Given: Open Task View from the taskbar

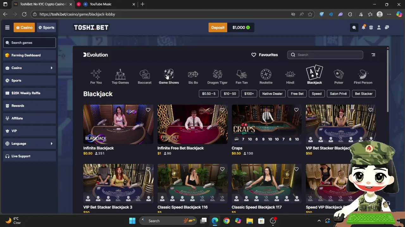Looking at the screenshot, I should pyautogui.click(x=203, y=221).
